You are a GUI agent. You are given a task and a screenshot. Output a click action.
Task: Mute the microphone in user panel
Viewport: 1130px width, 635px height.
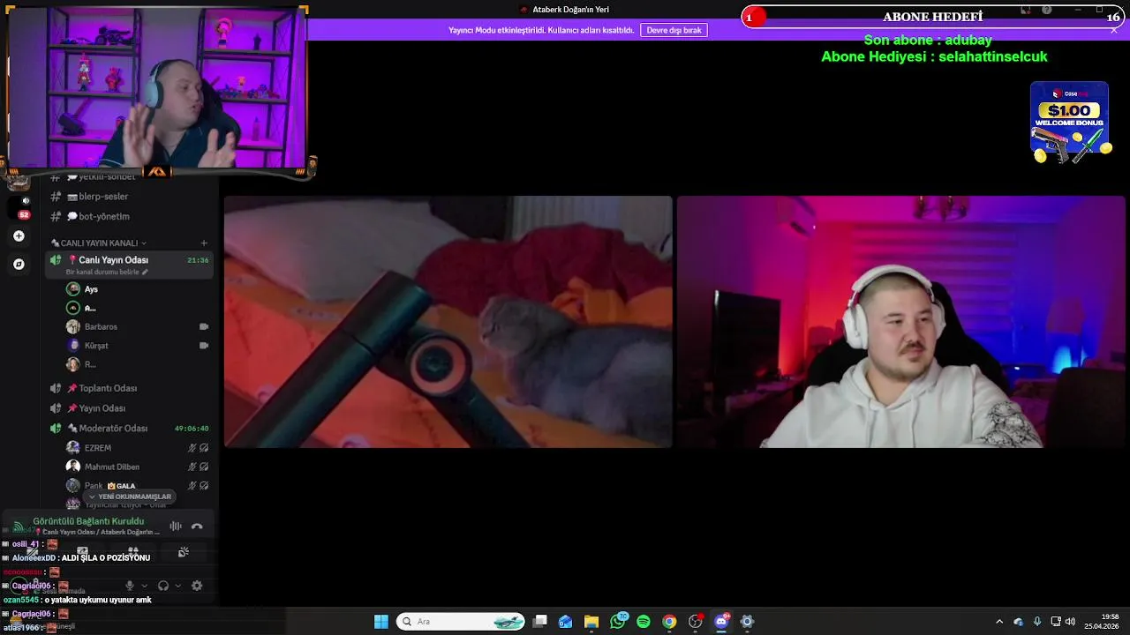130,586
